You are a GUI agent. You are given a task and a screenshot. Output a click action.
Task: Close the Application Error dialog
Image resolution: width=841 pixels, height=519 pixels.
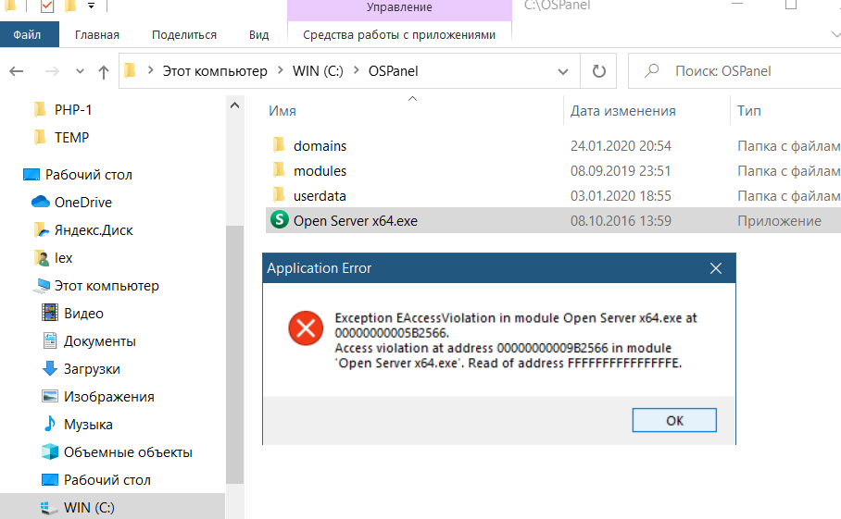[715, 268]
